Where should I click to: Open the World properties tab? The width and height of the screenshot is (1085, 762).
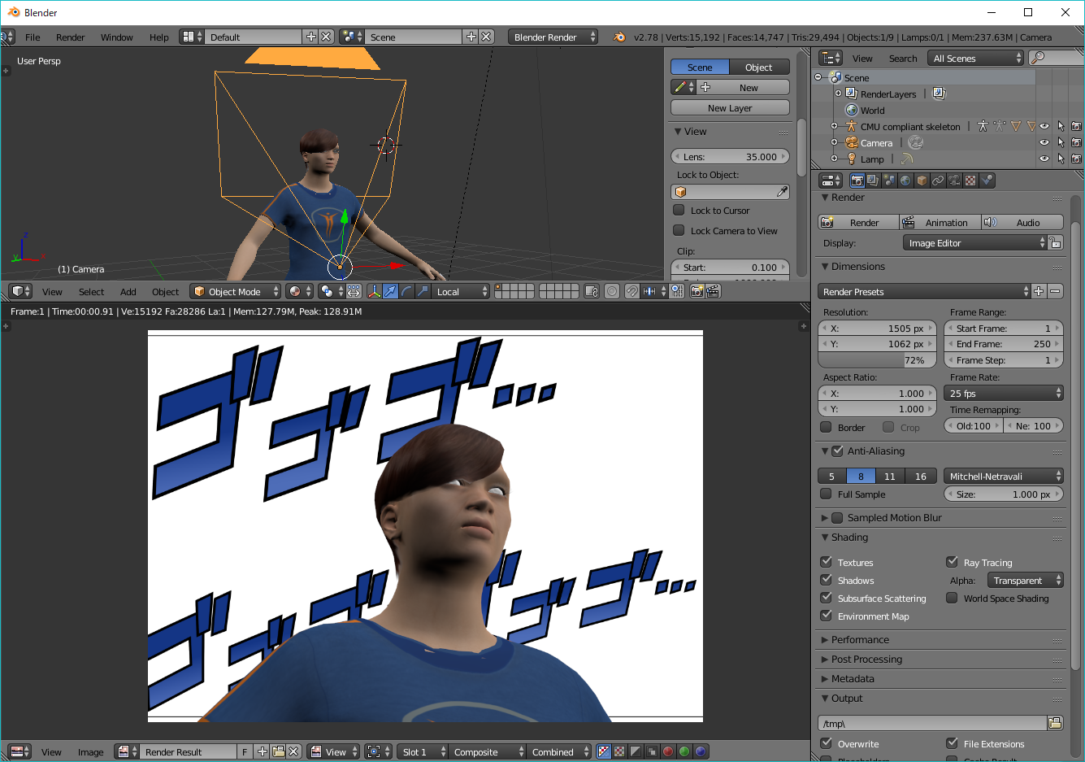pyautogui.click(x=905, y=181)
